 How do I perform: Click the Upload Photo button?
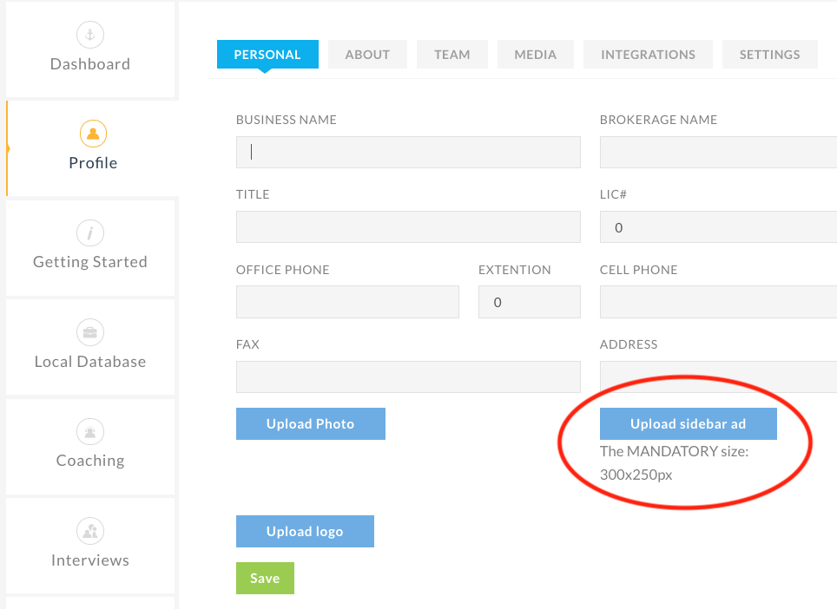point(311,424)
